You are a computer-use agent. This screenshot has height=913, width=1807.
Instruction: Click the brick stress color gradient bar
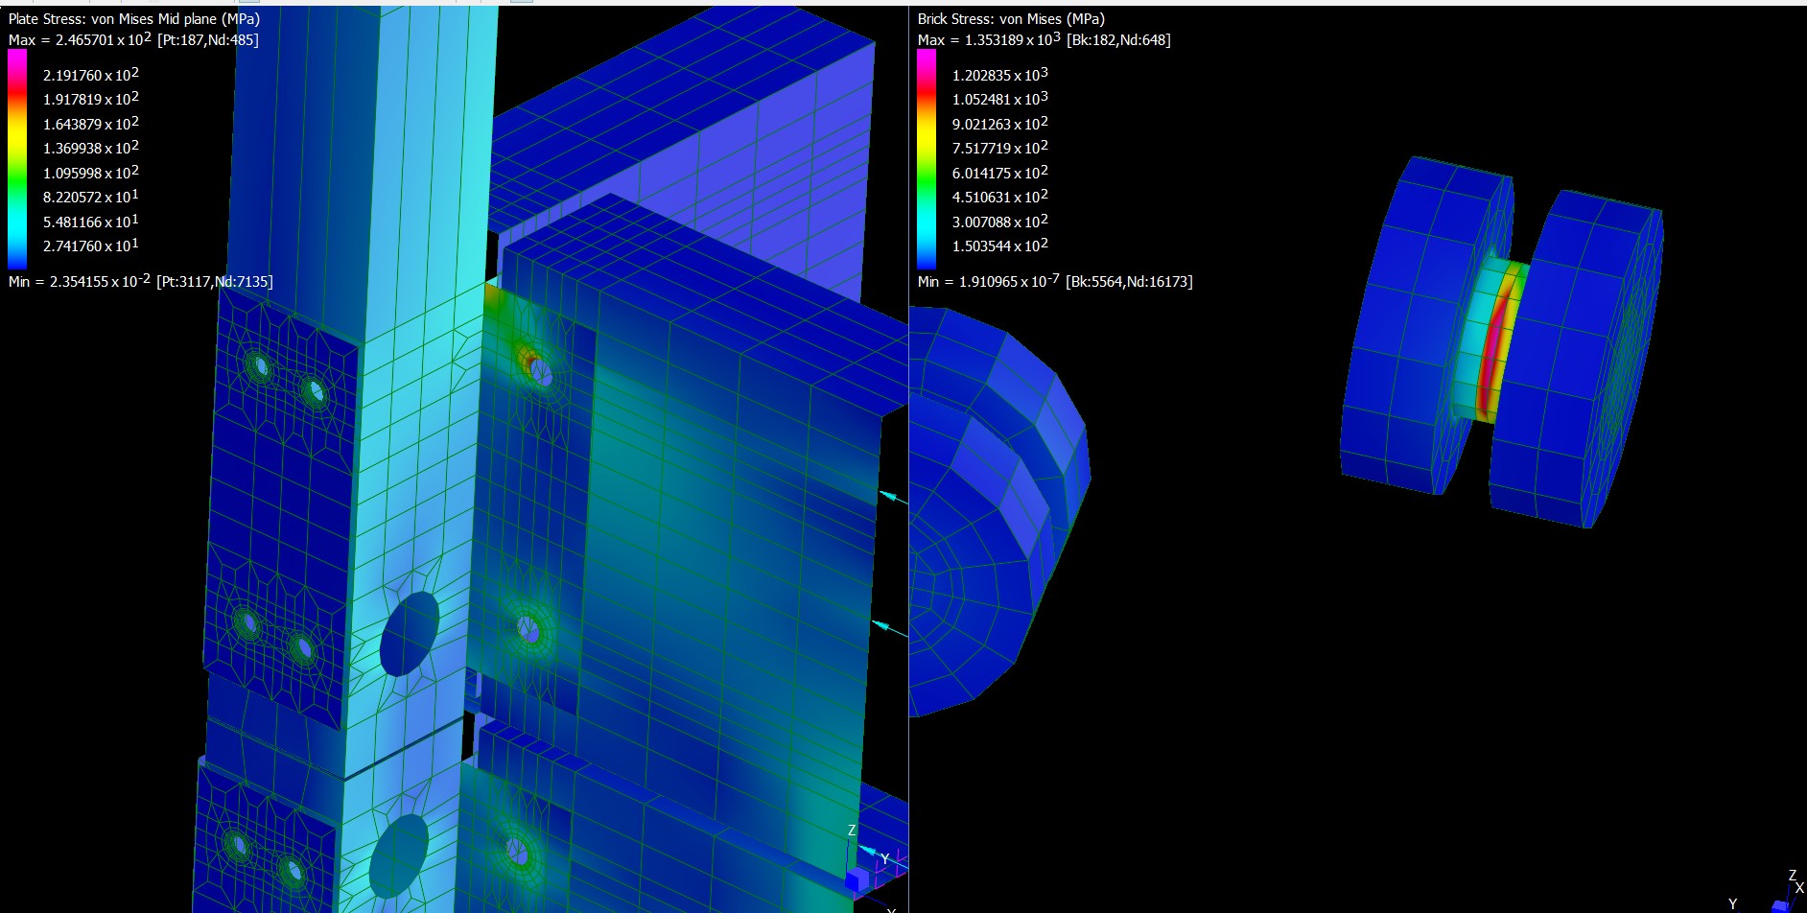click(926, 159)
